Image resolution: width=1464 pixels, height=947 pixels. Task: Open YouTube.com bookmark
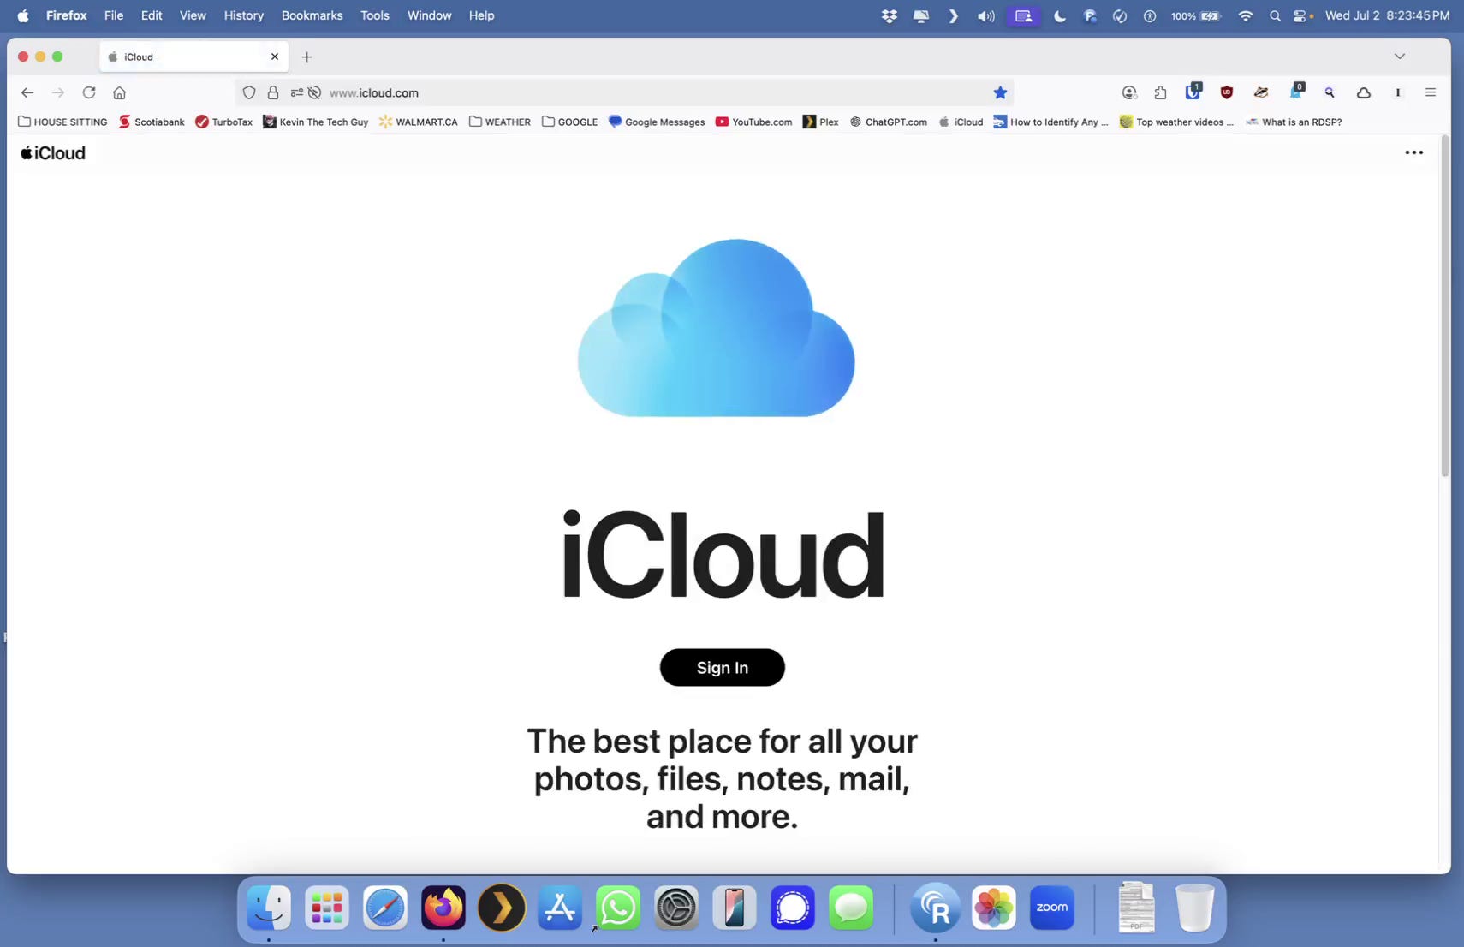pos(754,122)
